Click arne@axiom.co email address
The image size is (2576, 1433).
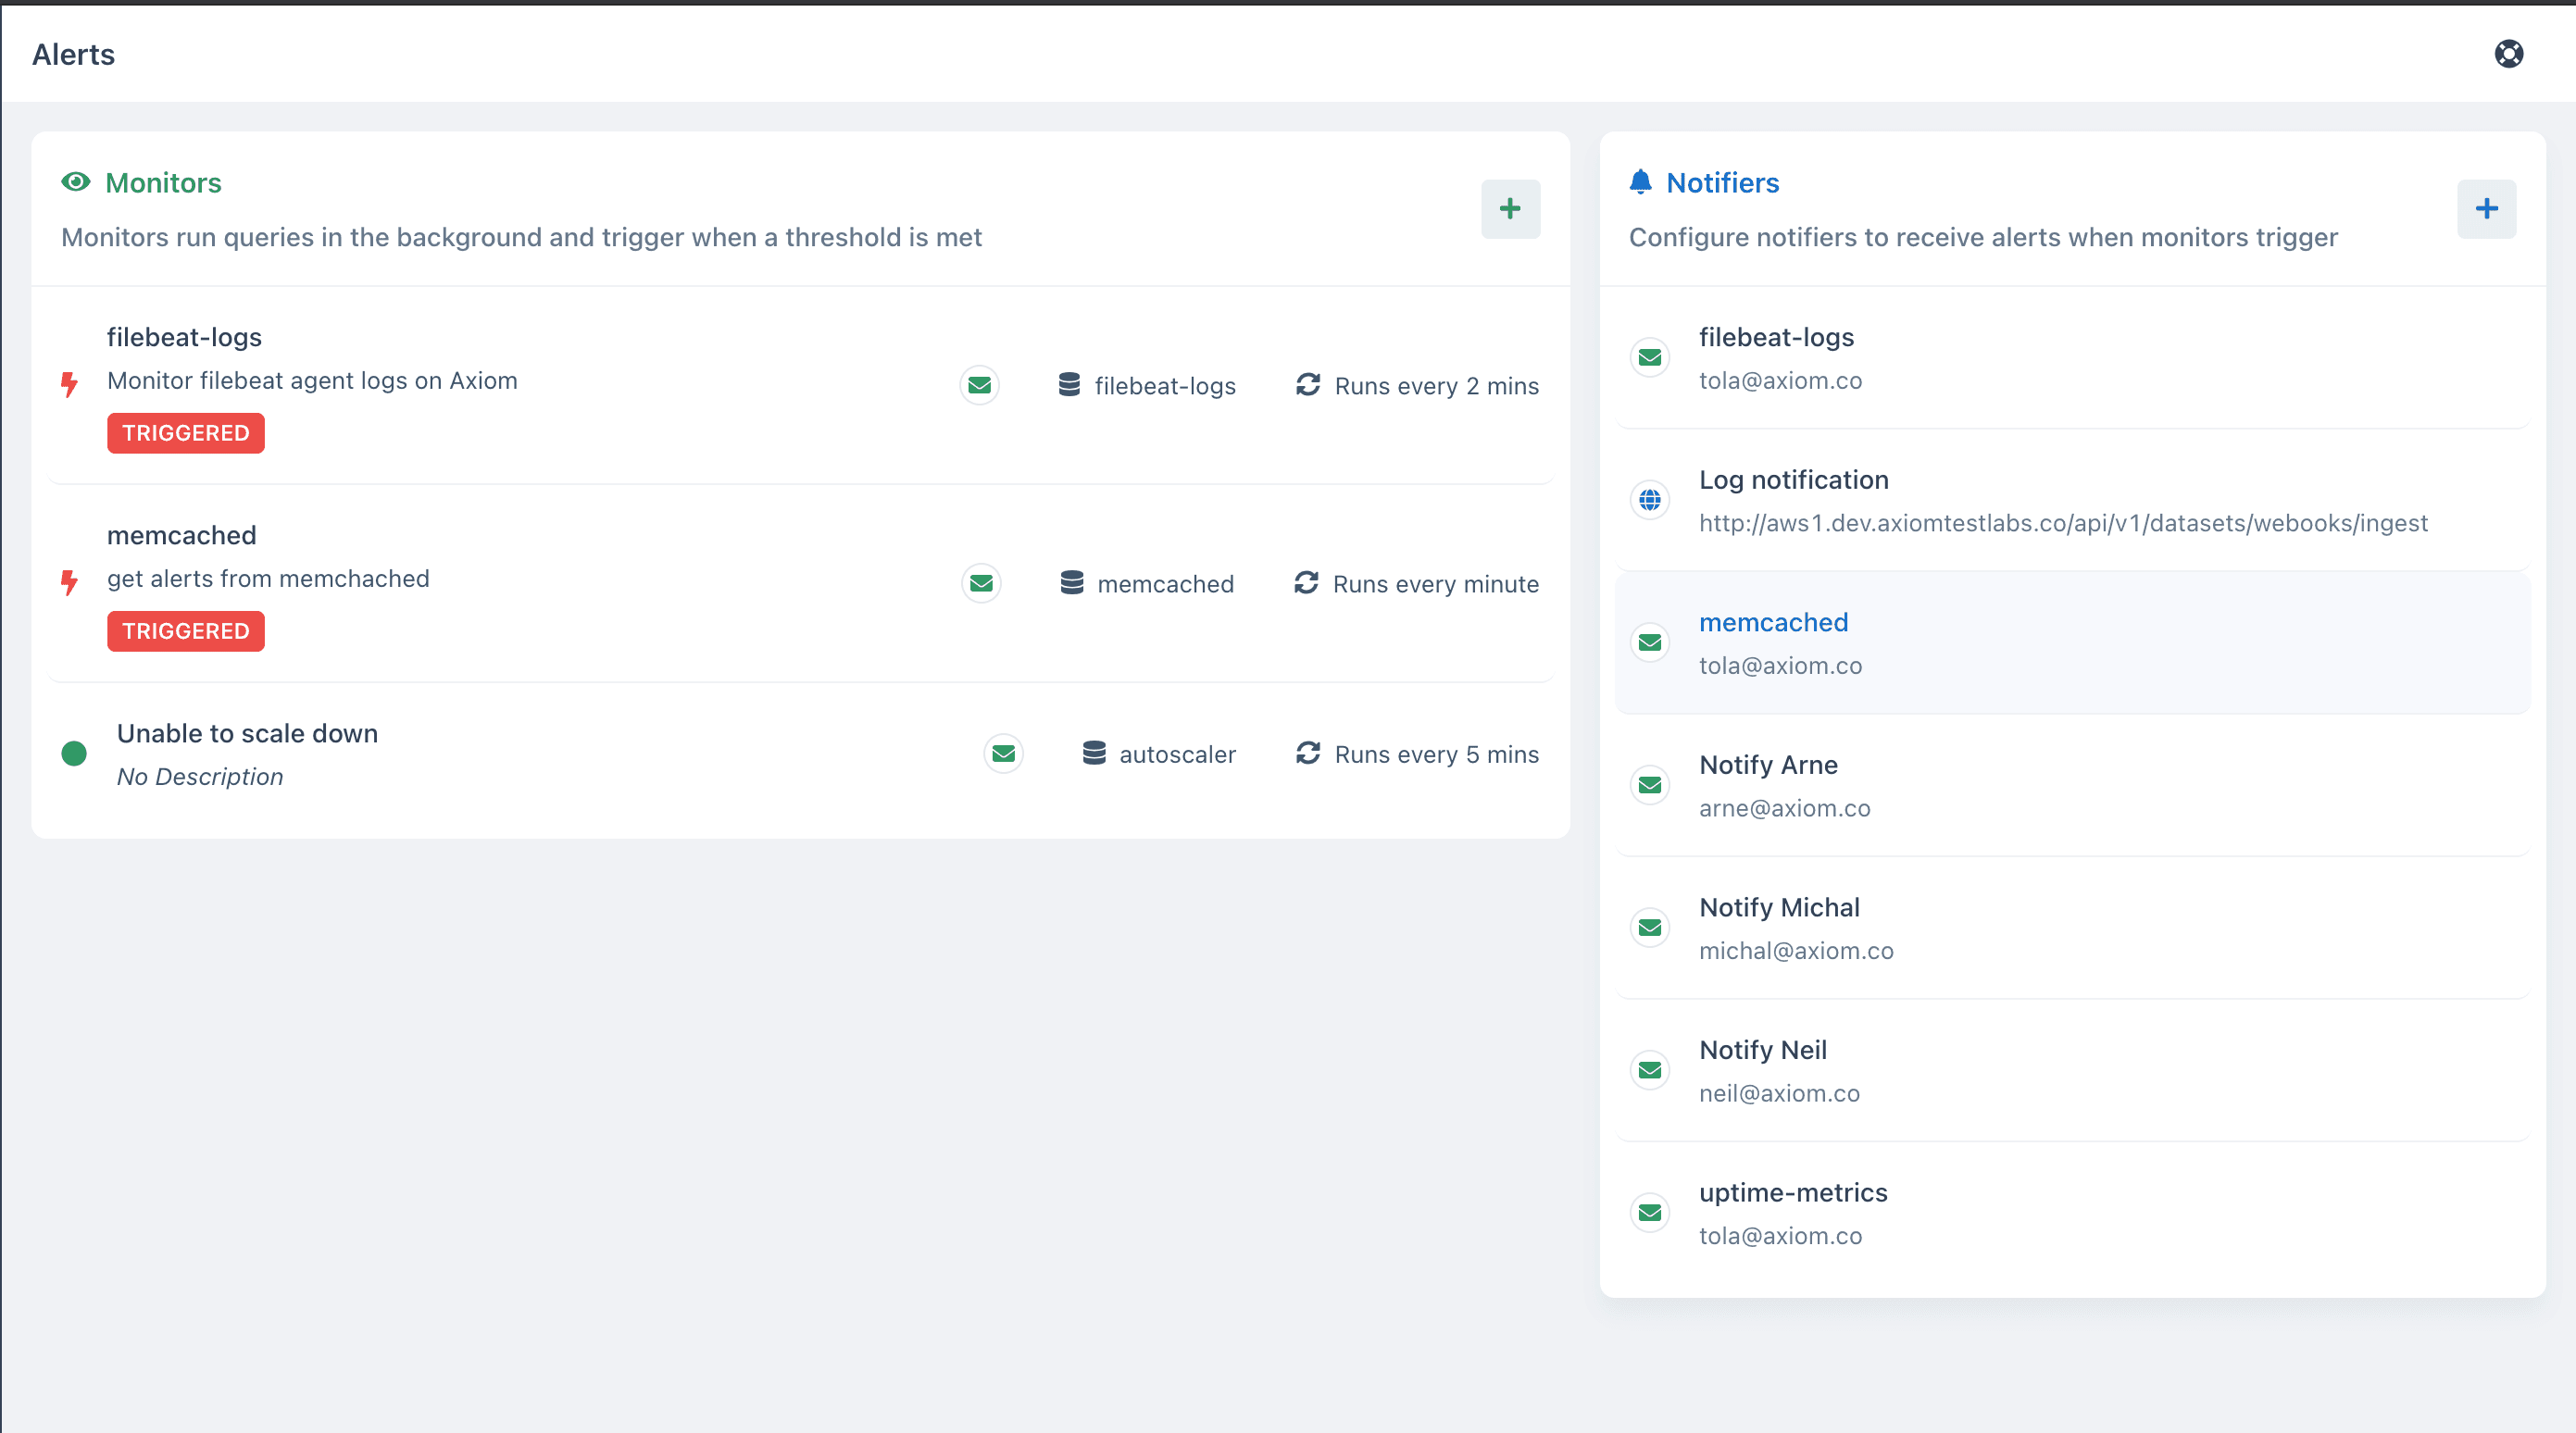1784,808
